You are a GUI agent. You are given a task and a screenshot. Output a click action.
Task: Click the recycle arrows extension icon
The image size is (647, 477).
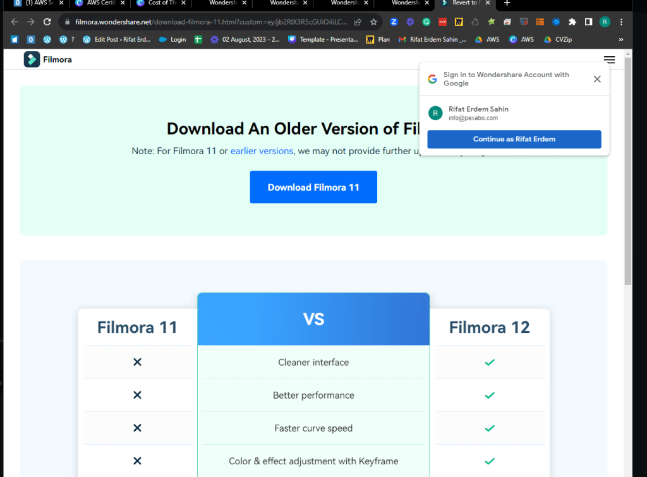[475, 22]
